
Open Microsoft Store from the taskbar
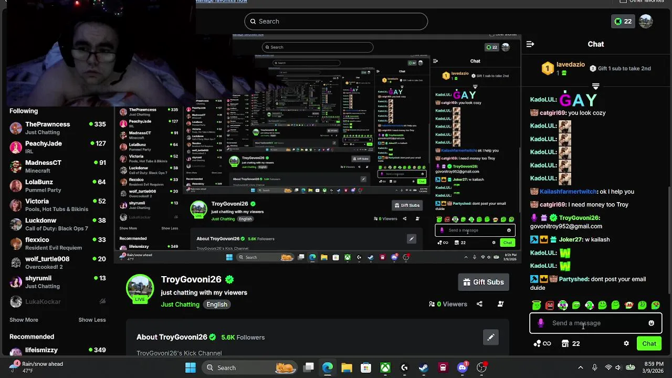(x=366, y=367)
